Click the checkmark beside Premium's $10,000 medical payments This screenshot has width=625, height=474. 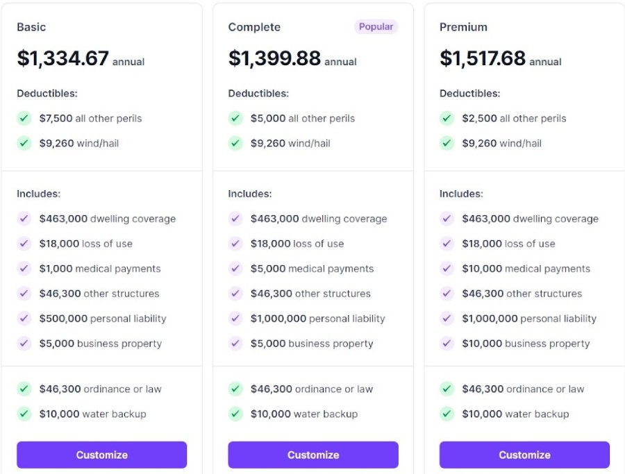tap(447, 269)
